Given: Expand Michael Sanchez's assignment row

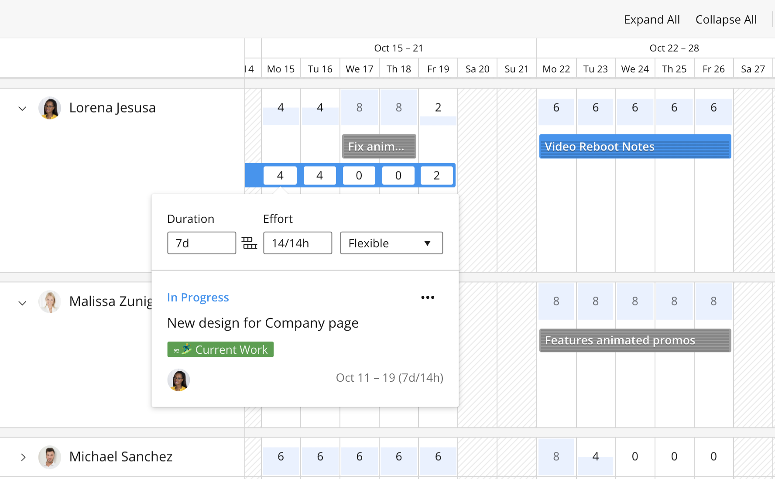Looking at the screenshot, I should (22, 457).
